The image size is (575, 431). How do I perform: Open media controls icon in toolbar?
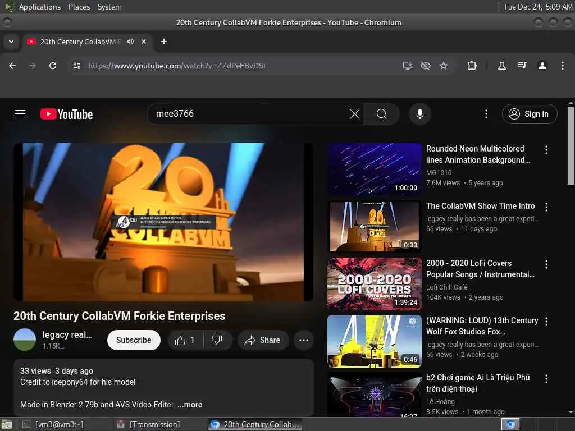(522, 66)
